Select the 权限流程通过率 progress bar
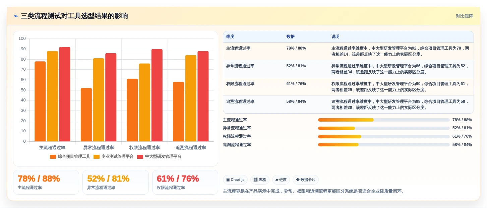This screenshot has height=208, width=487. (384, 137)
